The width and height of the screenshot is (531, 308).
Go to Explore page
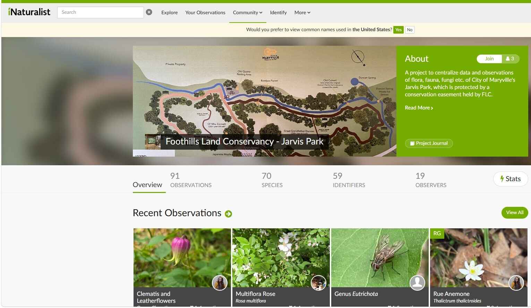169,12
